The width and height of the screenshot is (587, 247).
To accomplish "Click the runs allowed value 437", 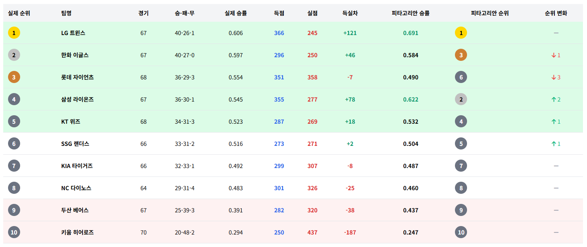I will coord(312,232).
